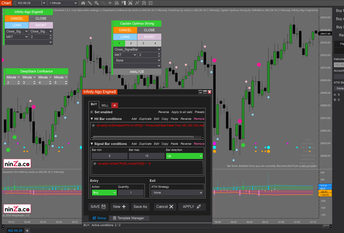
Task: Click DeepStack Confluence value 2 stepper
Action: pos(18,83)
